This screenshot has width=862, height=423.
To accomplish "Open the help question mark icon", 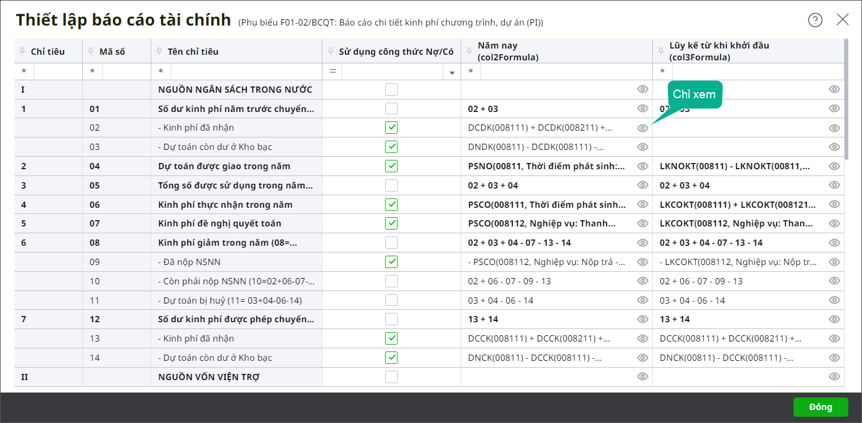I will click(x=815, y=20).
